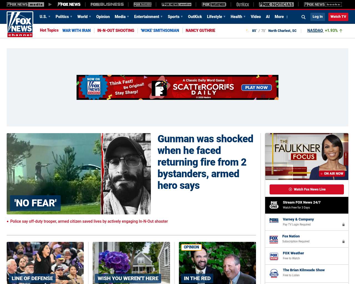Image resolution: width=355 pixels, height=284 pixels.
Task: Click PLAY NOW on Scattergories ad
Action: 256,88
